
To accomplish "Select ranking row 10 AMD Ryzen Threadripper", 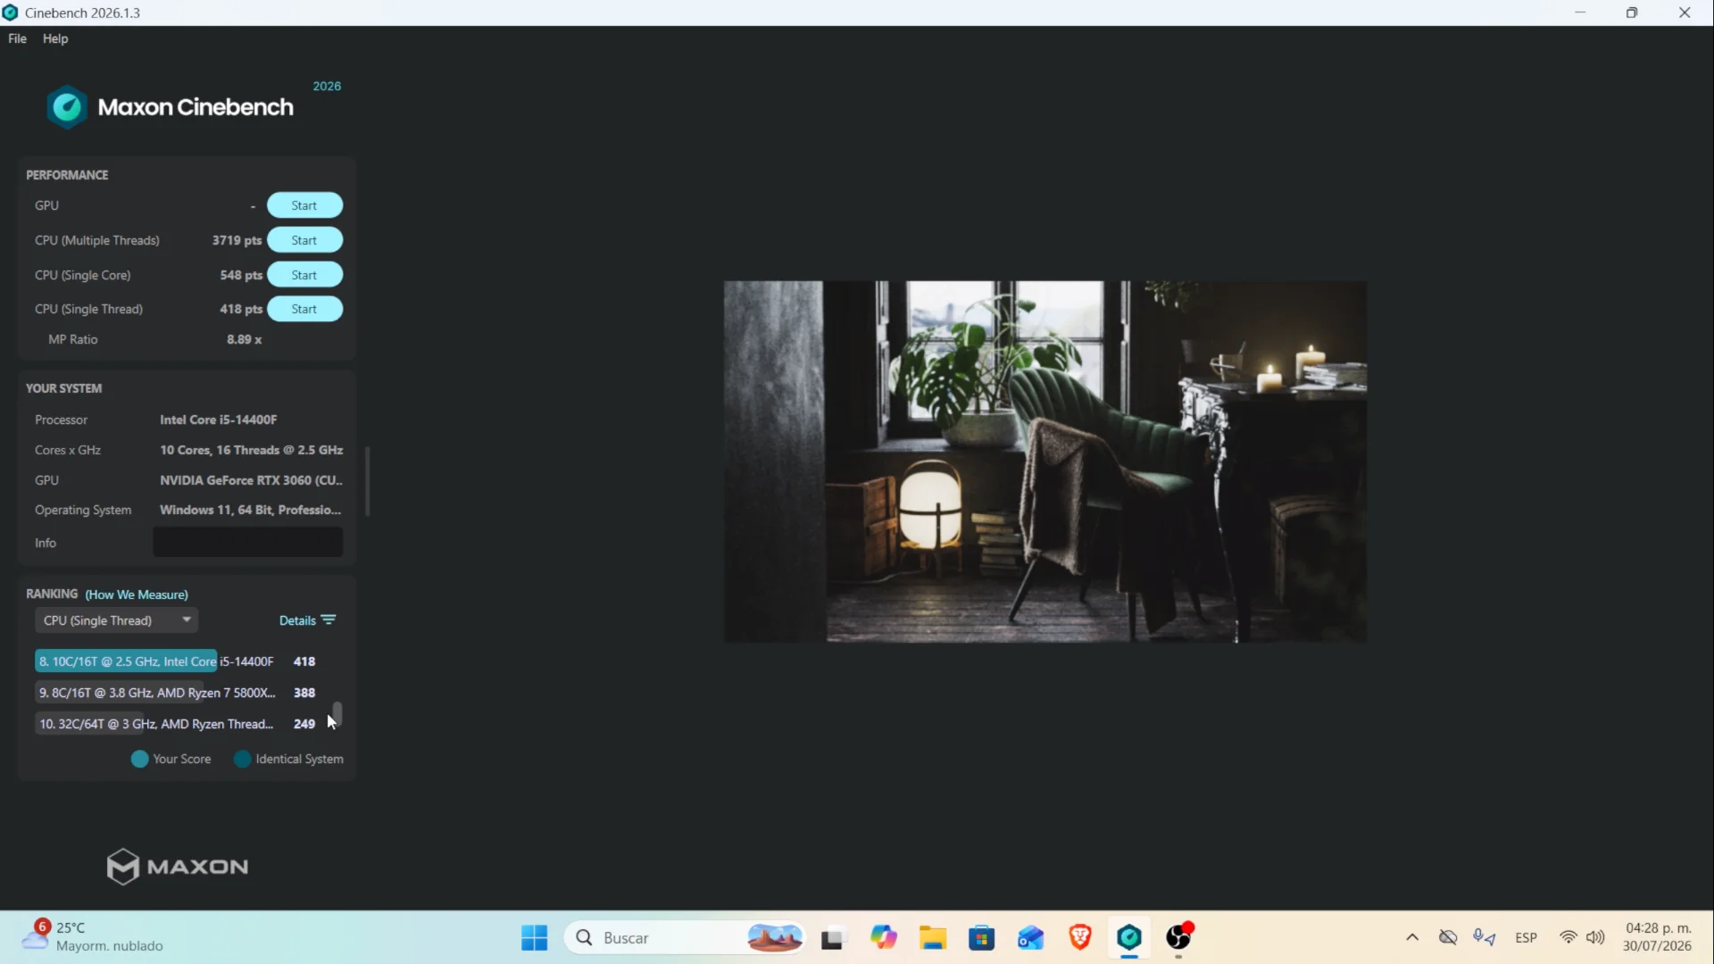I will [x=176, y=724].
